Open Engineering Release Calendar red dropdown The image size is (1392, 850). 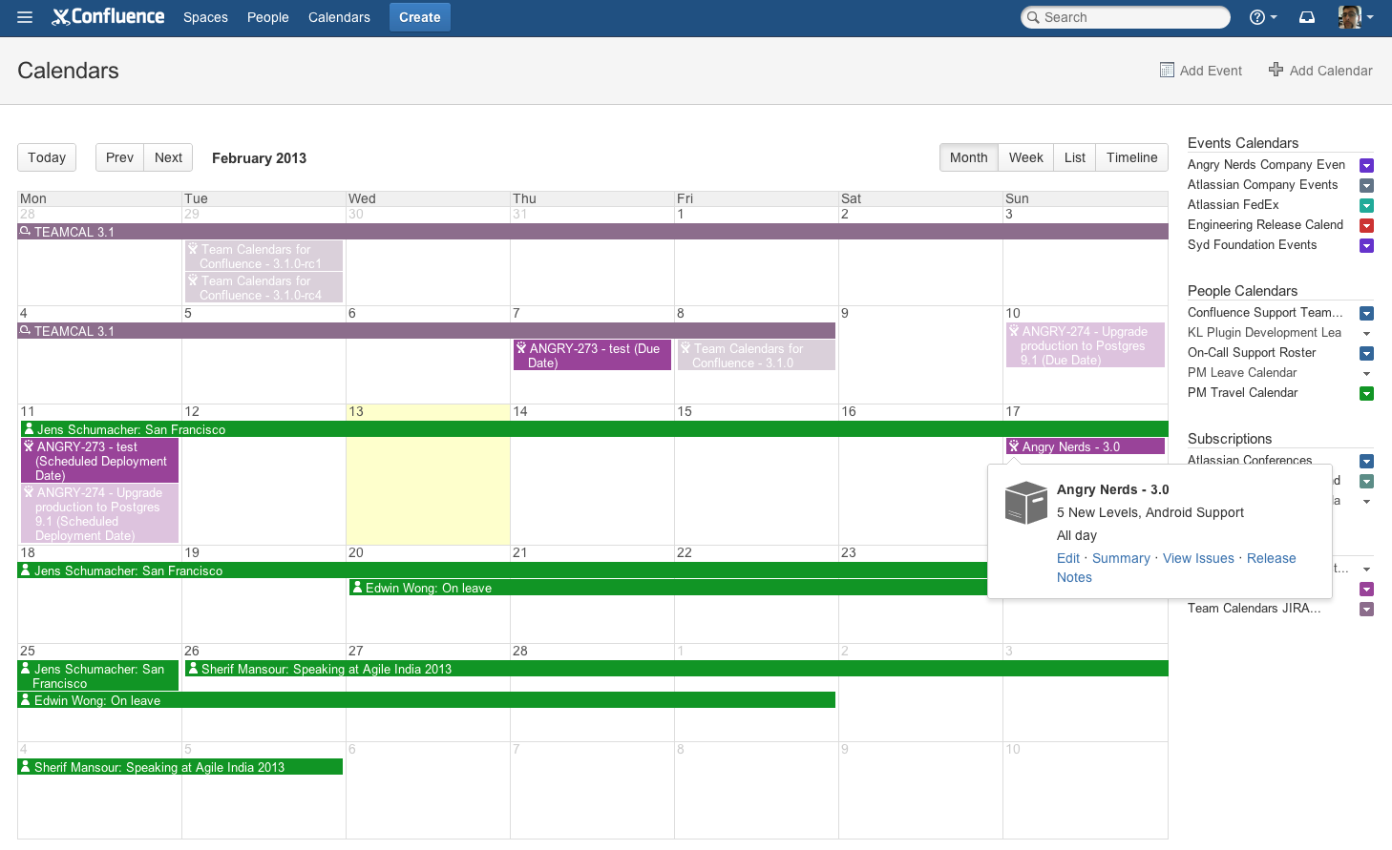tap(1366, 225)
